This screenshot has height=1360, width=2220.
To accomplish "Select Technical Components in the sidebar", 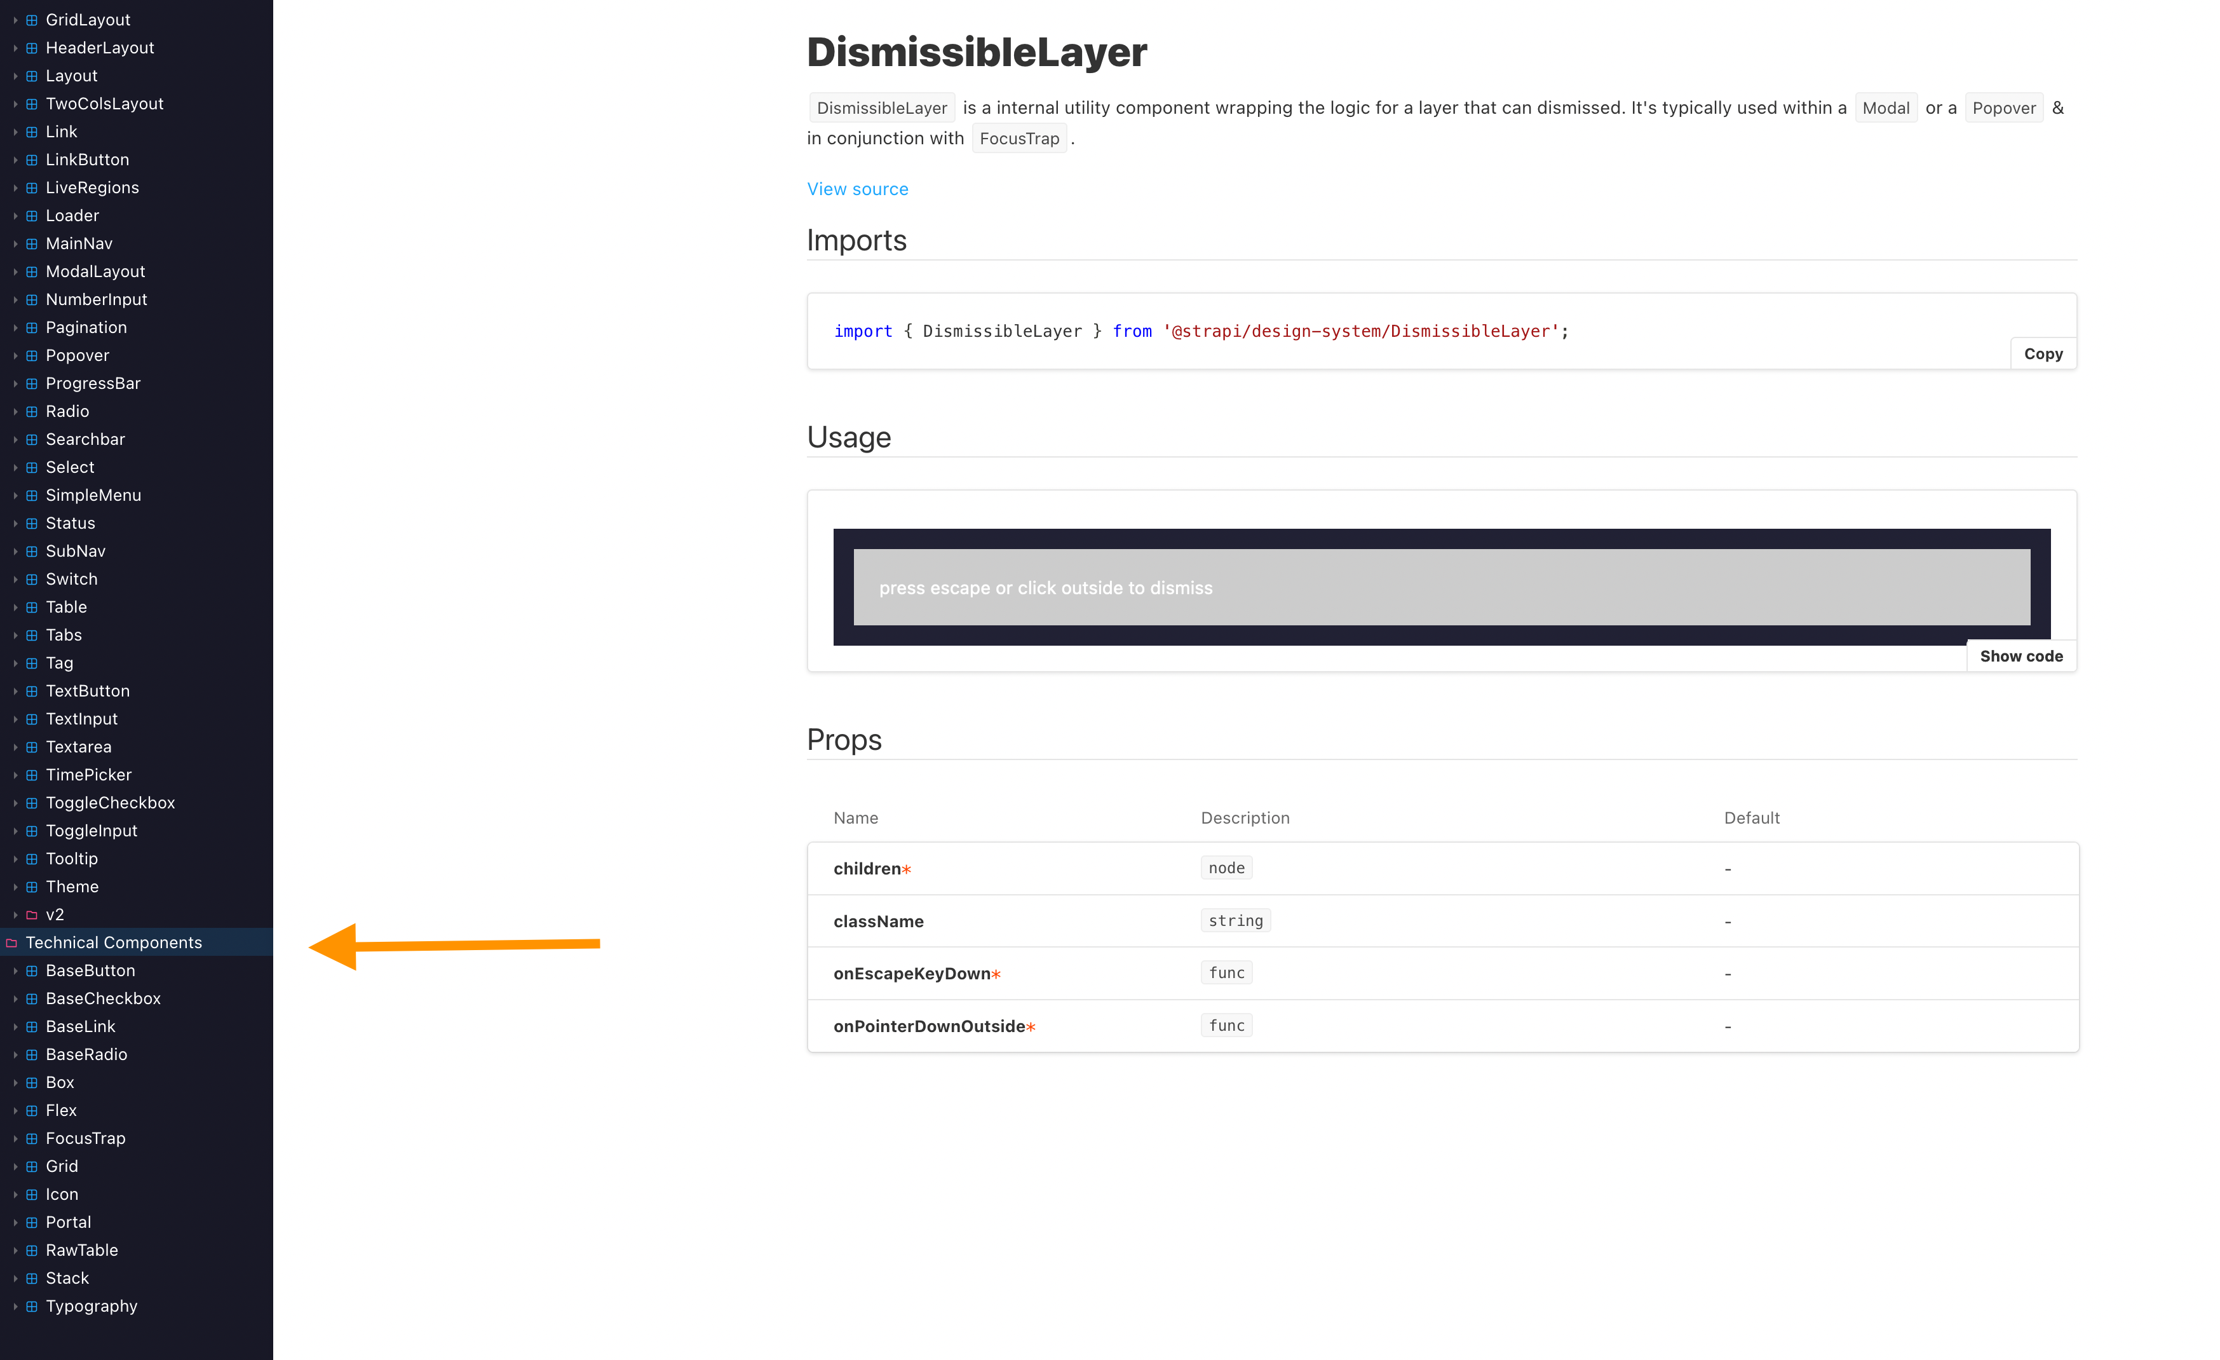I will 114,942.
